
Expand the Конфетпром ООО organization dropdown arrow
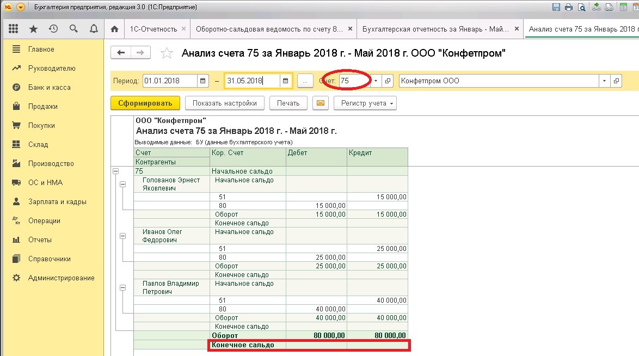coord(604,81)
